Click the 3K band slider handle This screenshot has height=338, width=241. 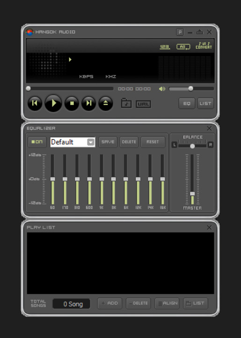(114, 179)
